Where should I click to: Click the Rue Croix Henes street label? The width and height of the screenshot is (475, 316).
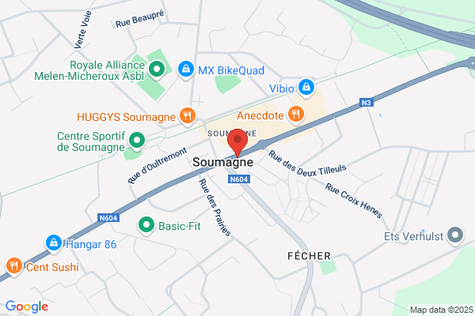[x=354, y=201]
